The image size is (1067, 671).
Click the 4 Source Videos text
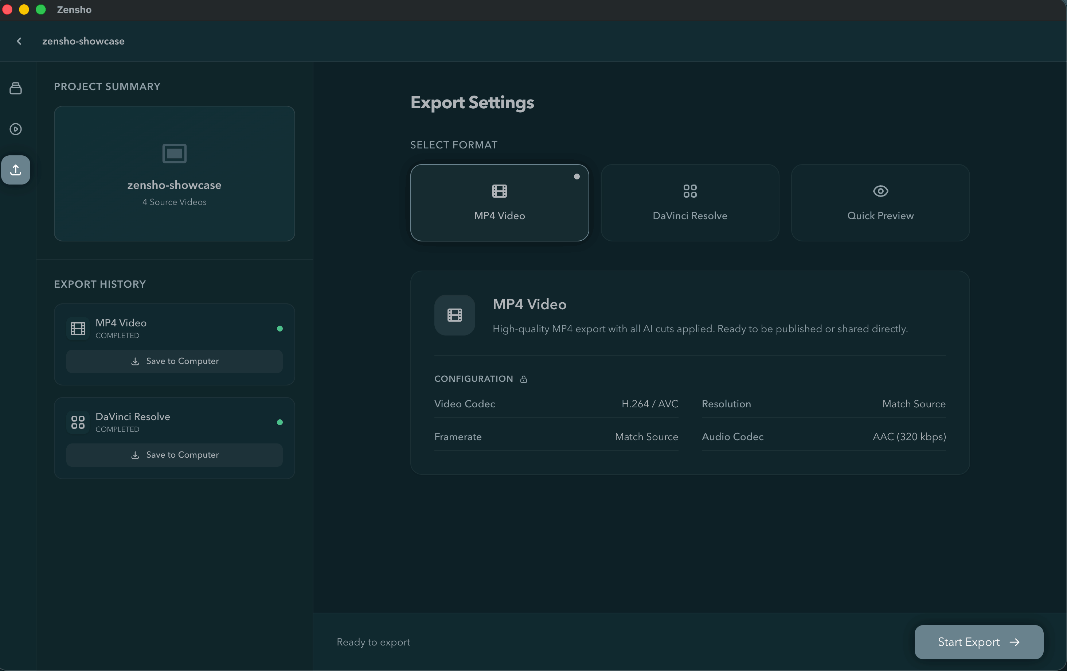pos(174,202)
